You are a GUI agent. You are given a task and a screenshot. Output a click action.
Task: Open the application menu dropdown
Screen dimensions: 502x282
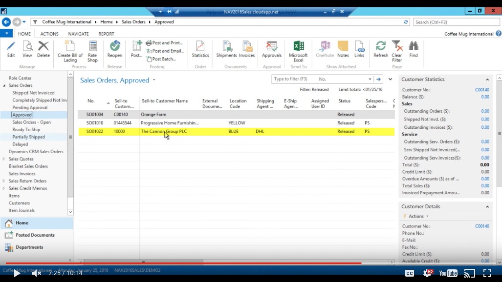coord(6,33)
